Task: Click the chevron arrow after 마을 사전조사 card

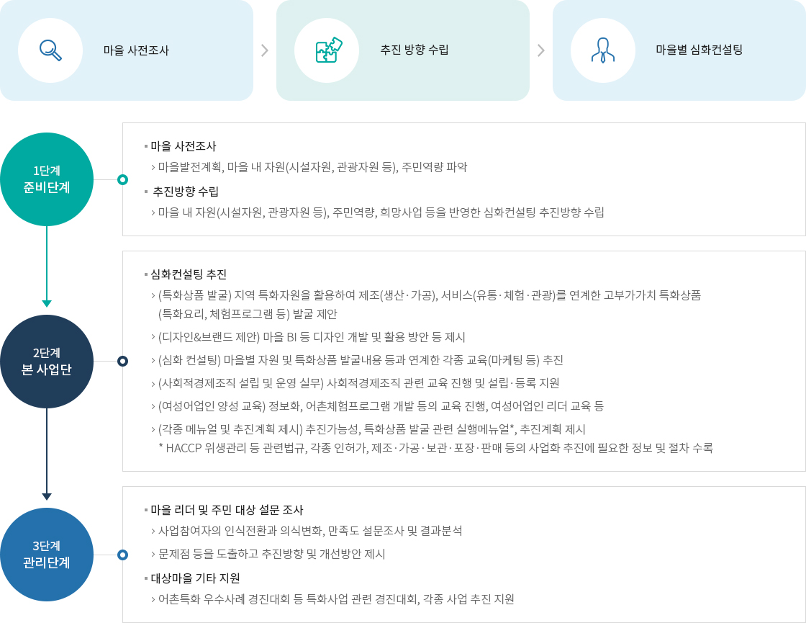Action: pos(265,50)
